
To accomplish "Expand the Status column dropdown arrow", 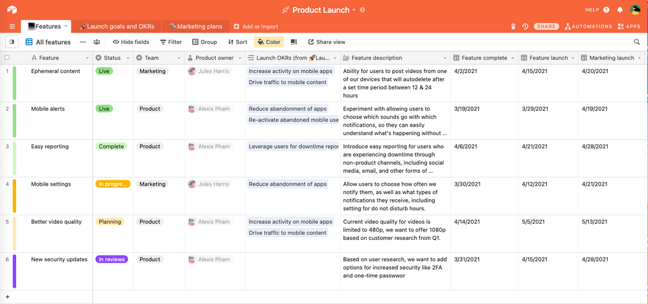I will (x=128, y=58).
